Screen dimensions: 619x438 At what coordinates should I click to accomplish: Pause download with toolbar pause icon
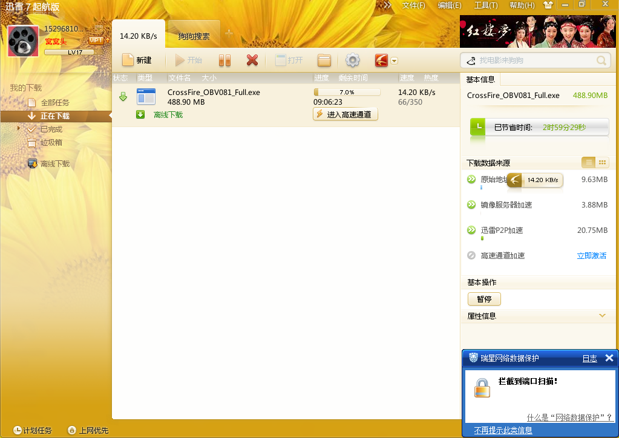coord(224,60)
